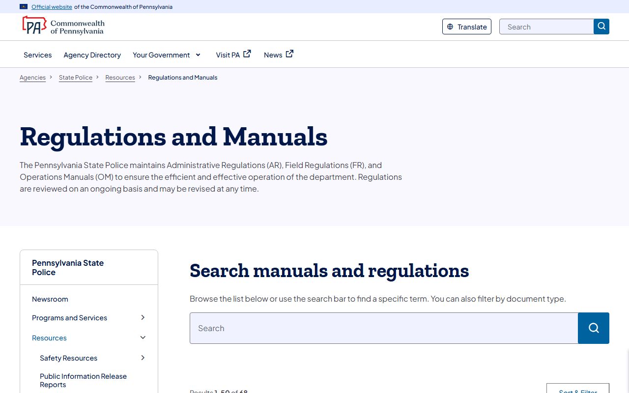The width and height of the screenshot is (629, 393).
Task: Open Pennsylvania State Police sidebar heading
Action: pyautogui.click(x=68, y=268)
